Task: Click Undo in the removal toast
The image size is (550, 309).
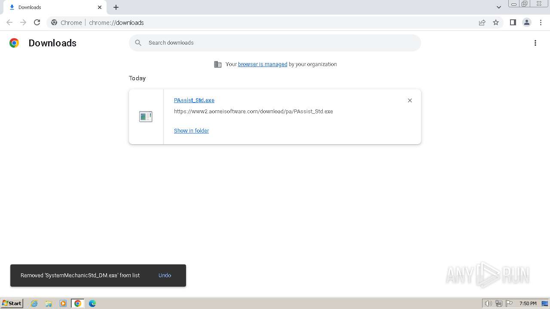Action: tap(165, 275)
